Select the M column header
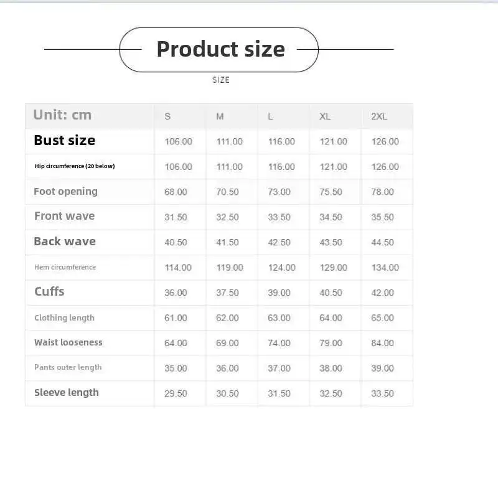The image size is (498, 498). (220, 116)
